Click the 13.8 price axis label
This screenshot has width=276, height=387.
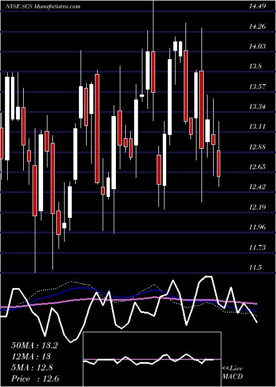(256, 66)
